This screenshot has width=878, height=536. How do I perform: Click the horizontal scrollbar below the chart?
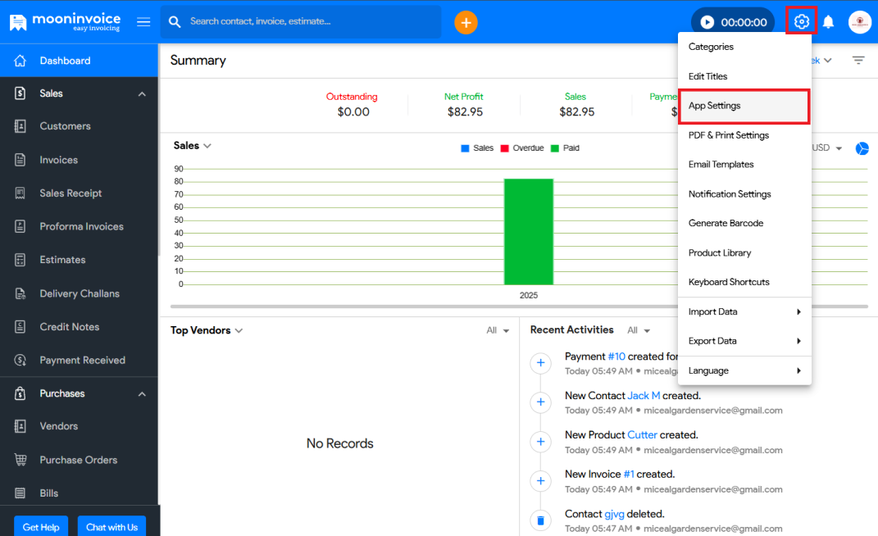pos(519,307)
